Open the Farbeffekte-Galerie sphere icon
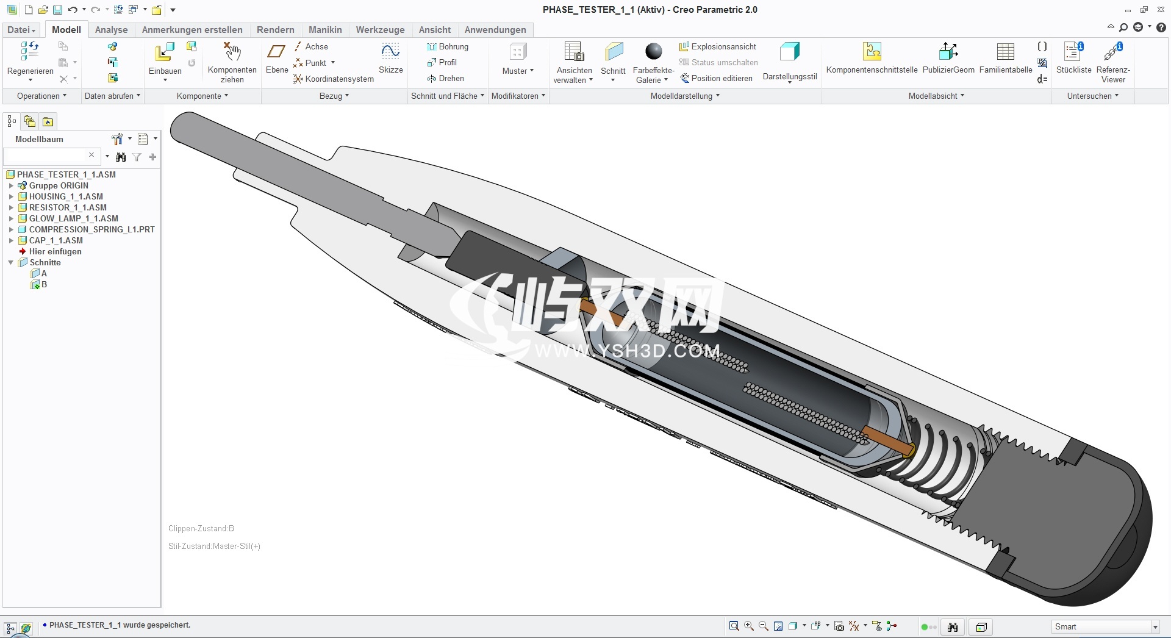The height and width of the screenshot is (638, 1171). (x=653, y=52)
